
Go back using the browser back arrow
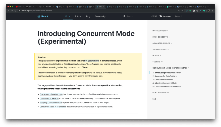[9, 11]
